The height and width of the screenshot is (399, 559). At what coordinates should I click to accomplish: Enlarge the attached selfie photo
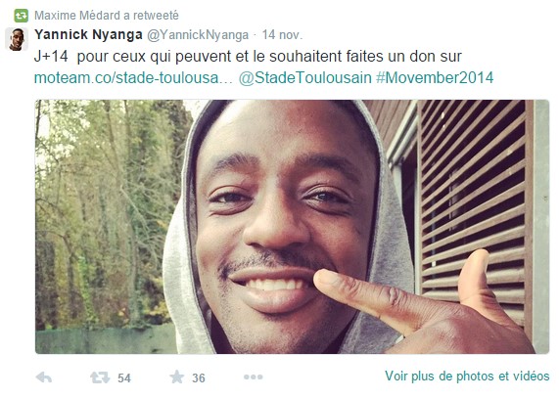pyautogui.click(x=292, y=227)
